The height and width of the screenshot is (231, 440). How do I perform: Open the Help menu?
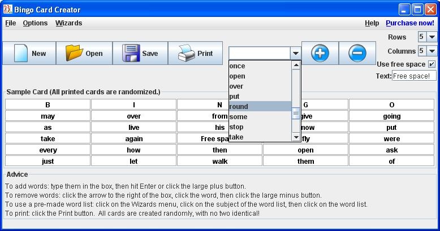coord(372,23)
